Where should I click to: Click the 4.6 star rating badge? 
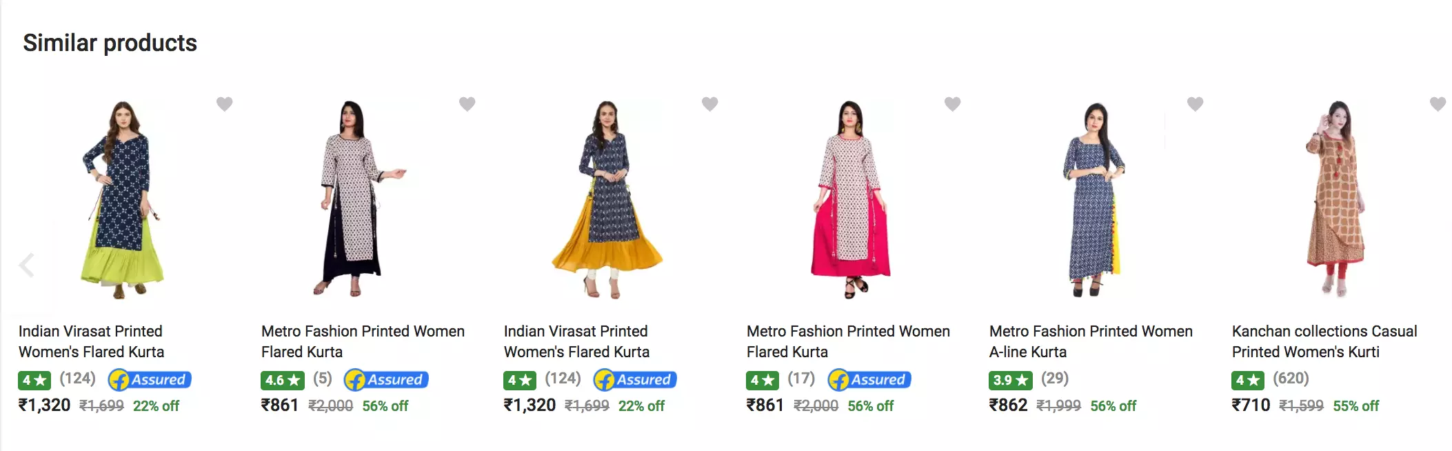tap(283, 380)
